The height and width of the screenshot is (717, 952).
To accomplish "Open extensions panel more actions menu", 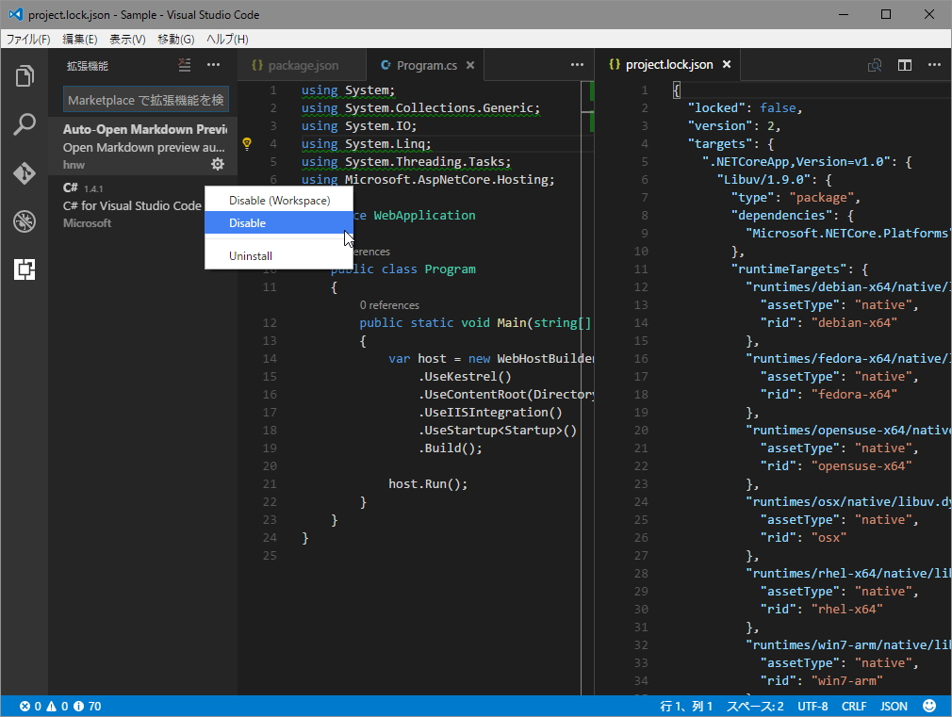I will click(214, 65).
